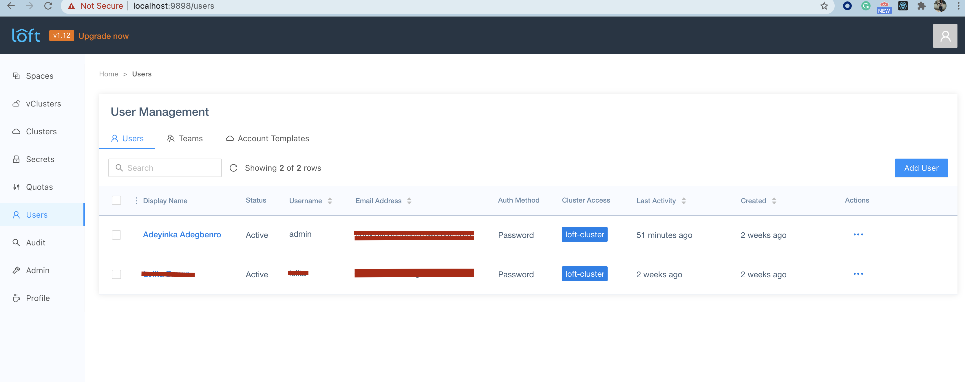
Task: Check the Adeyinka Adegbenro row checkbox
Action: coord(116,235)
